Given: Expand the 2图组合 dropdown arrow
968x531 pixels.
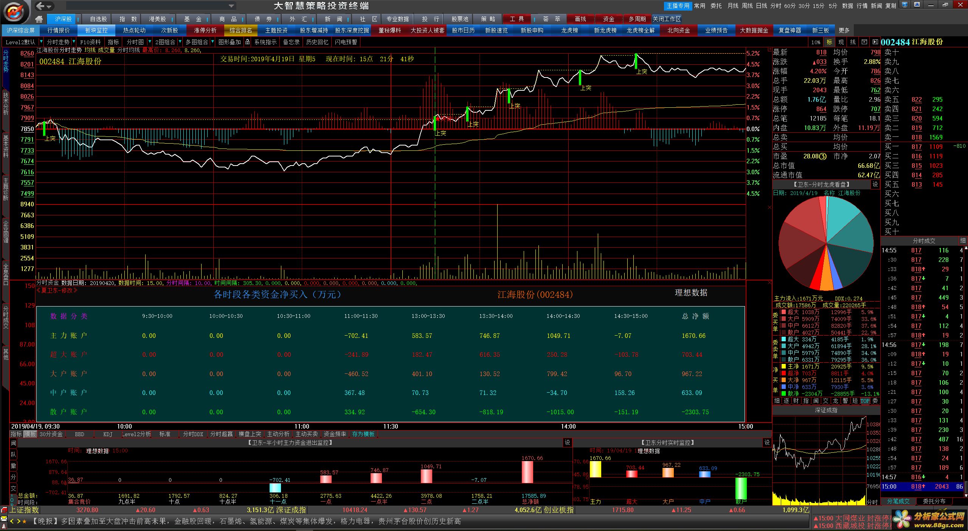Looking at the screenshot, I should pos(180,42).
